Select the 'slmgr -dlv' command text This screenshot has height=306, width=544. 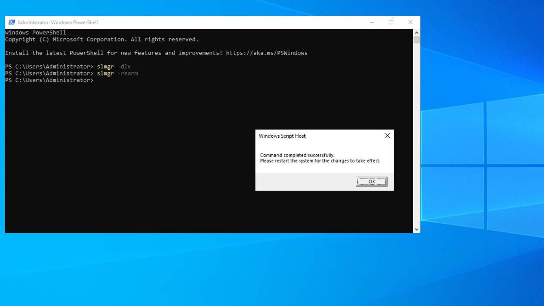pyautogui.click(x=114, y=66)
